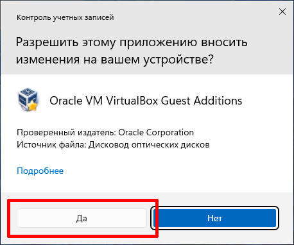Select the Oracle VM VirtualBox Guest Additions name
The width and height of the screenshot is (294, 245).
click(x=146, y=101)
